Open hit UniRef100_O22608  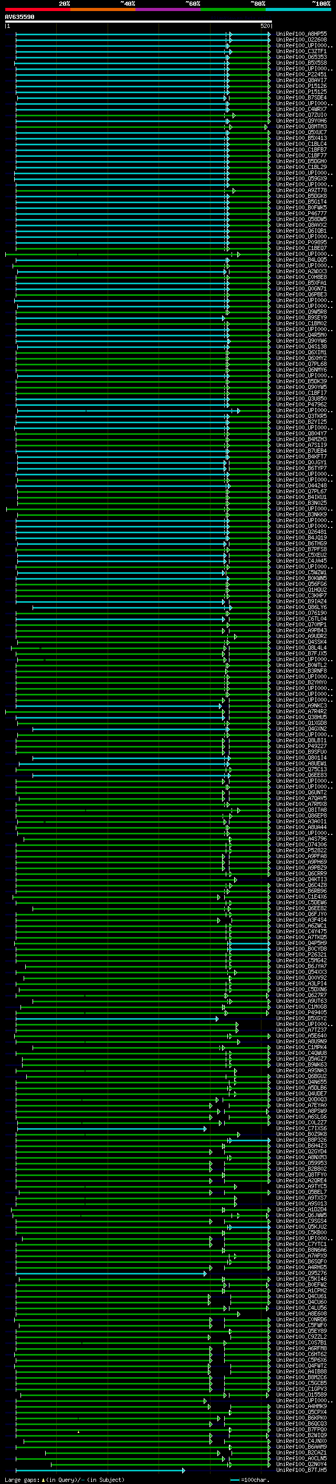tap(301, 40)
